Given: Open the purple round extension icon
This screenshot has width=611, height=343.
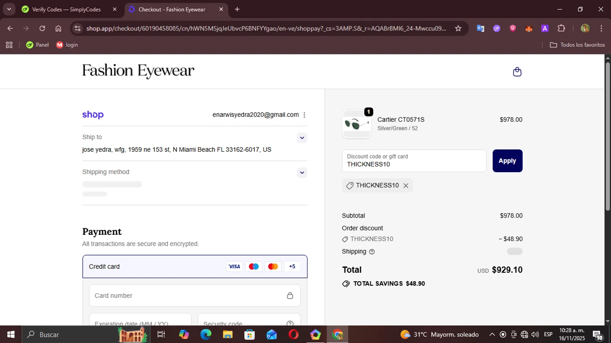Looking at the screenshot, I should [497, 28].
